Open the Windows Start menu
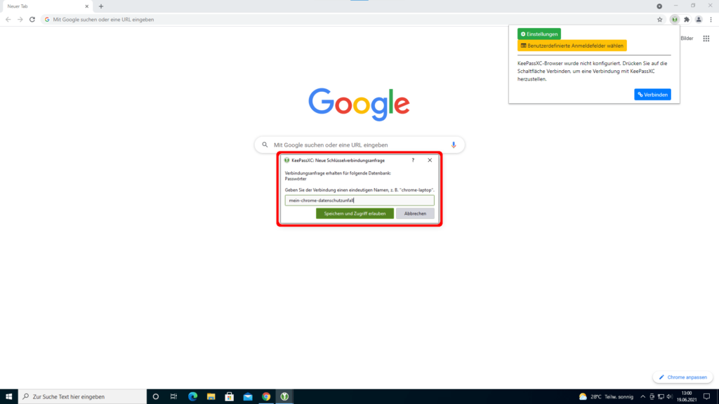 (8, 397)
